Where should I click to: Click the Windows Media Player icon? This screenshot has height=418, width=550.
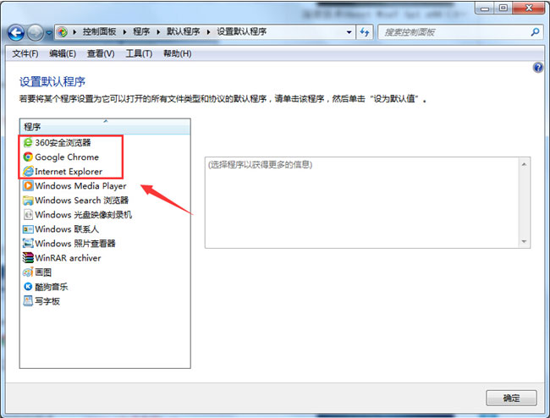pyautogui.click(x=28, y=185)
